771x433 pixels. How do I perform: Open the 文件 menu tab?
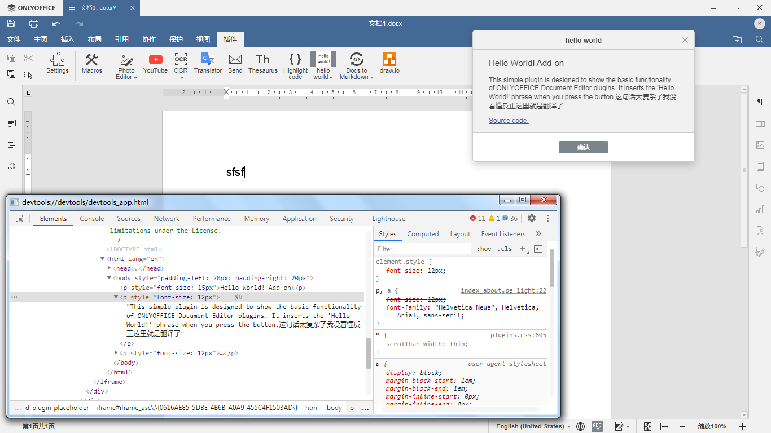point(14,39)
